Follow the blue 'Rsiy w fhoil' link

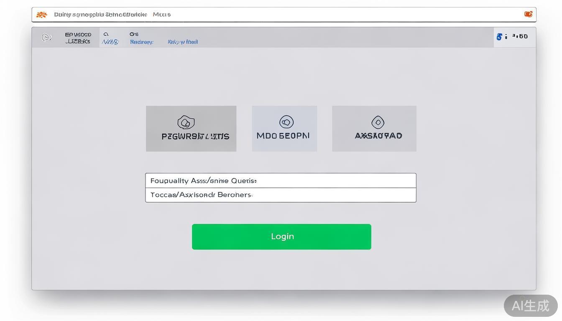coord(183,42)
